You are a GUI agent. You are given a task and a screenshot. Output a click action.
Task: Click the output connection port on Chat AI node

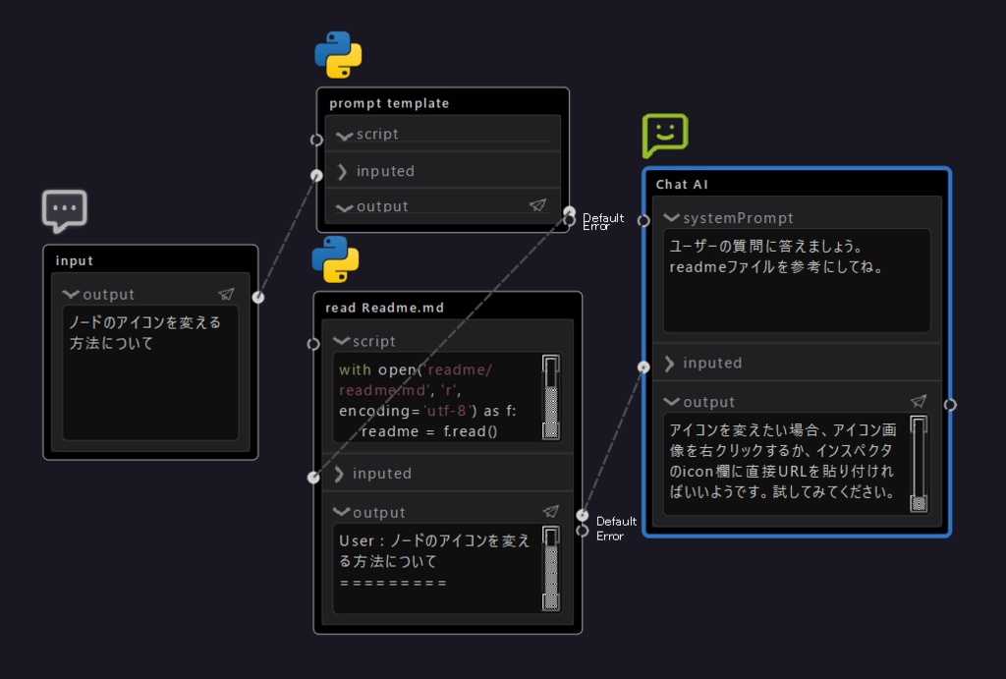949,403
